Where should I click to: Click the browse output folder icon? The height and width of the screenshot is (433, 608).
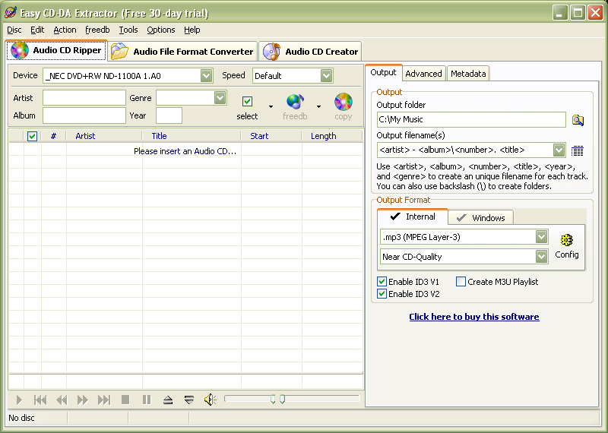(578, 120)
